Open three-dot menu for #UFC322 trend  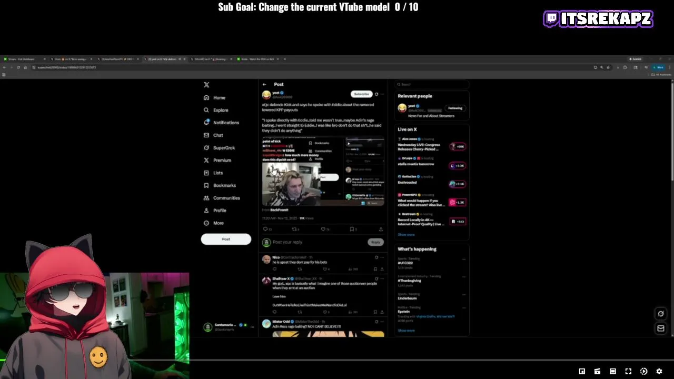(x=464, y=259)
